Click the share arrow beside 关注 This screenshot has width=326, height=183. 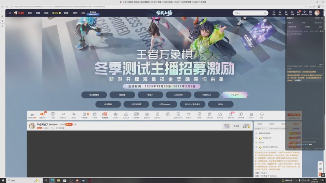[75, 124]
